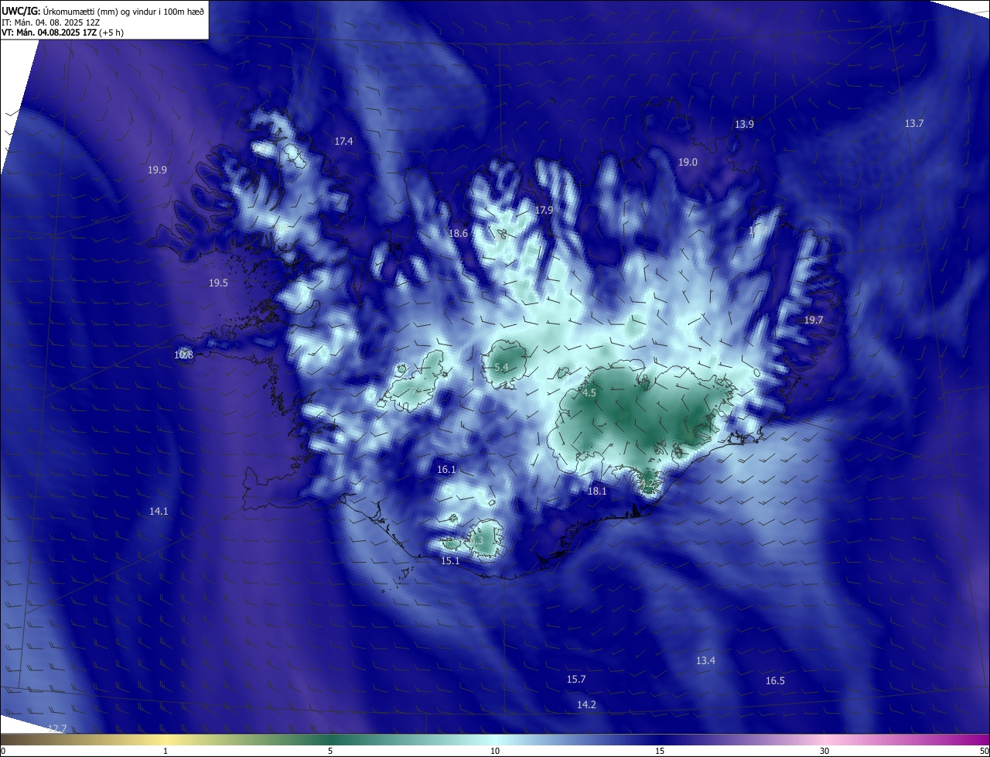The width and height of the screenshot is (990, 757).
Task: Click the colorbar tick label 1
Action: (166, 752)
